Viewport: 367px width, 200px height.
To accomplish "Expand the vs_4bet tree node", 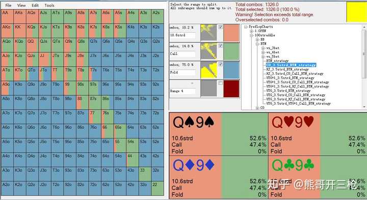I will [x=263, y=52].
